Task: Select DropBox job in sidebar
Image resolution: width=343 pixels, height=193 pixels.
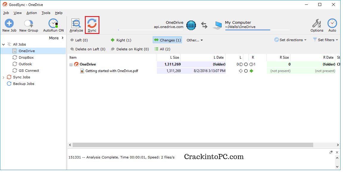Action: coord(26,57)
